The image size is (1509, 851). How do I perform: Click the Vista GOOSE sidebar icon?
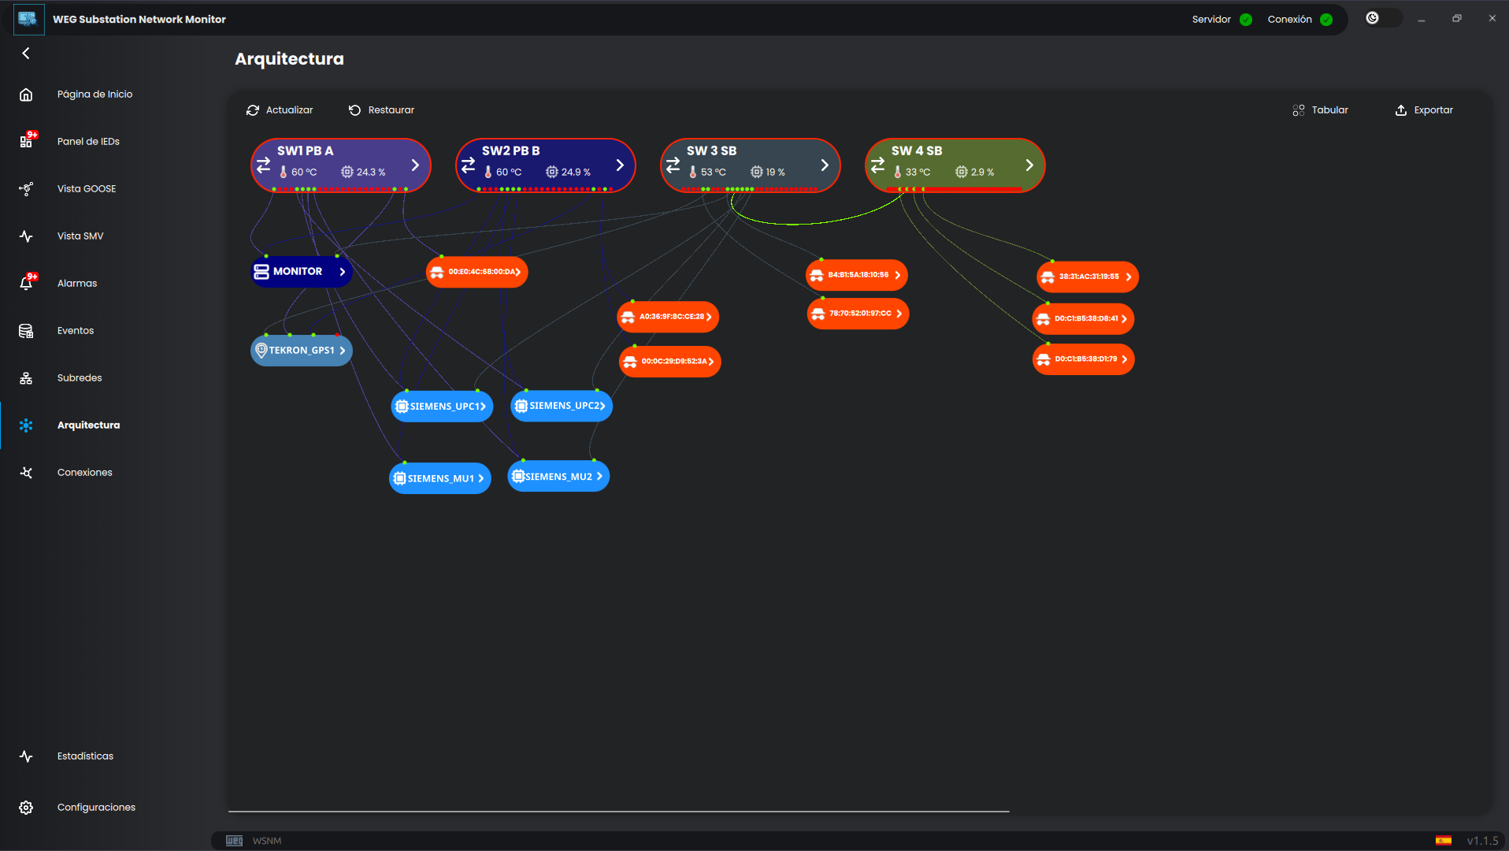click(26, 189)
